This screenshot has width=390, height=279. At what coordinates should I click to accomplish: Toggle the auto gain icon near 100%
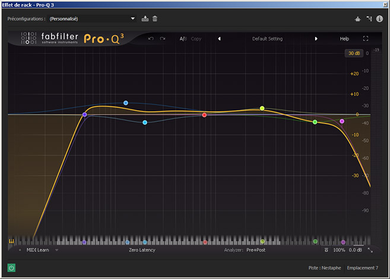click(326, 250)
